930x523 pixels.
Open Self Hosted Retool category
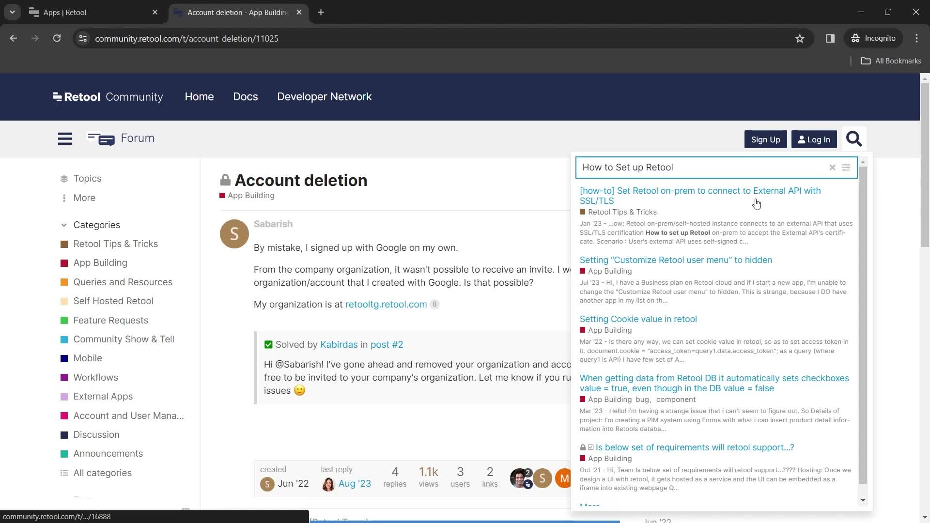tap(113, 301)
